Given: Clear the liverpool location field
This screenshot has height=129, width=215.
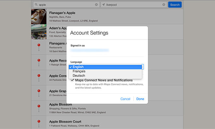Looking at the screenshot, I should [164, 5].
